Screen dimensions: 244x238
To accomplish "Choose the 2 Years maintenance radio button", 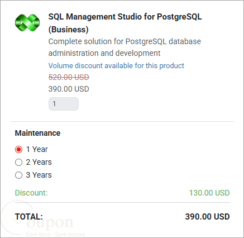I will (x=18, y=162).
